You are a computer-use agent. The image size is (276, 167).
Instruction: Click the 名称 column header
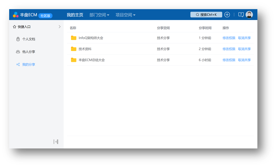click(x=73, y=28)
